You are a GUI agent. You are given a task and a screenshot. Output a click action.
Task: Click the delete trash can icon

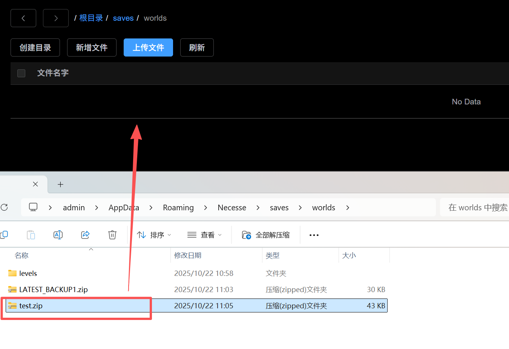click(112, 235)
